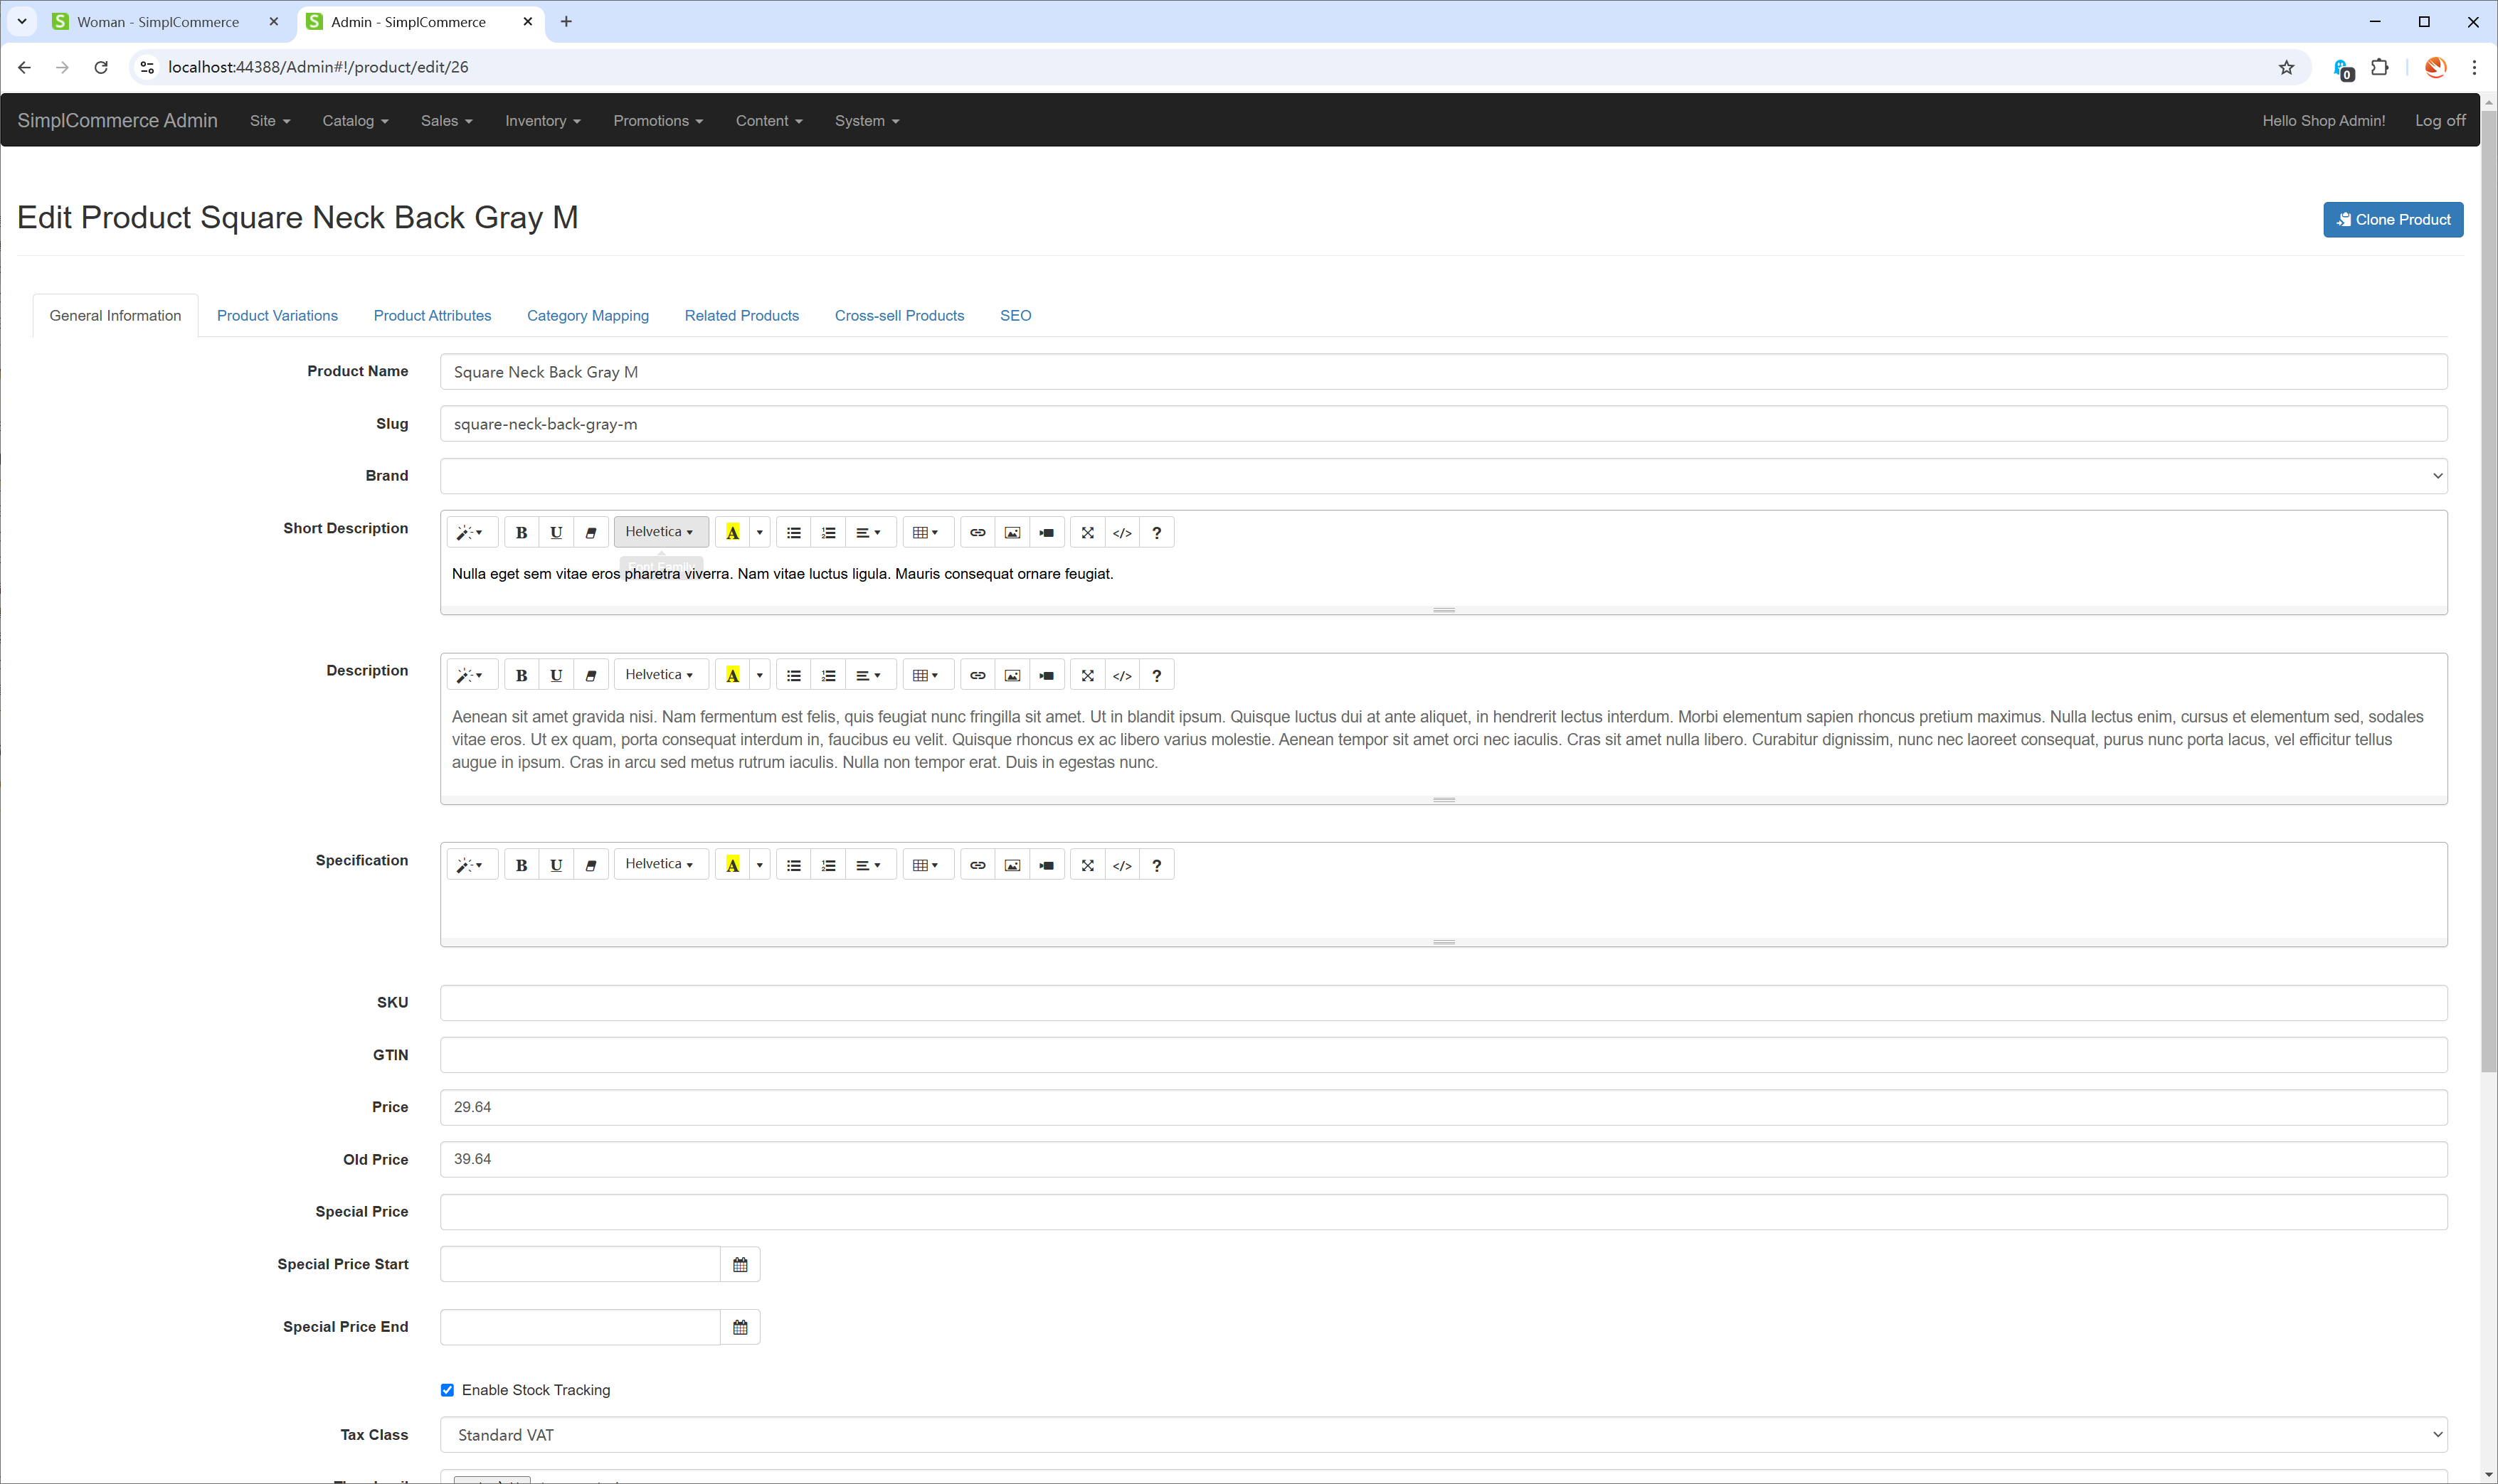Open Helvetica font dropdown in Specification editor
The height and width of the screenshot is (1484, 2498).
point(660,865)
